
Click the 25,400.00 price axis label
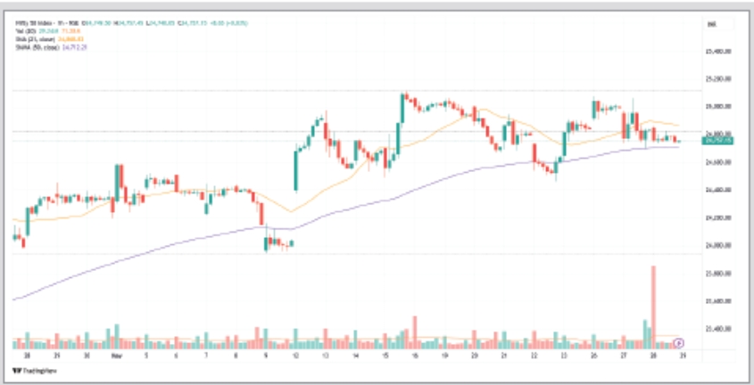tap(717, 51)
